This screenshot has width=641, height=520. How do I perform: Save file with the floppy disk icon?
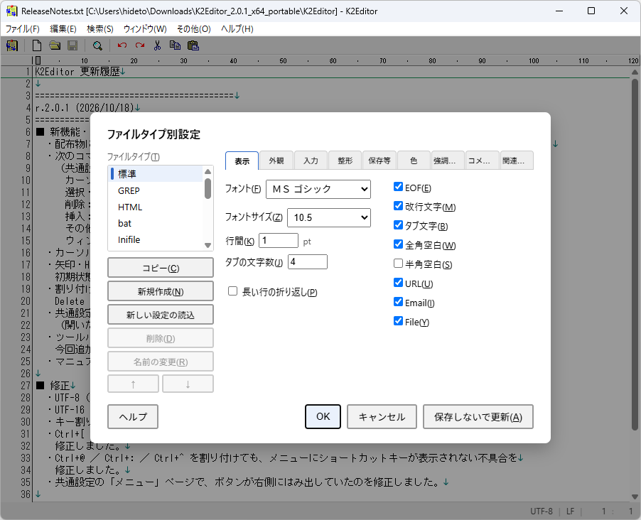tap(72, 45)
